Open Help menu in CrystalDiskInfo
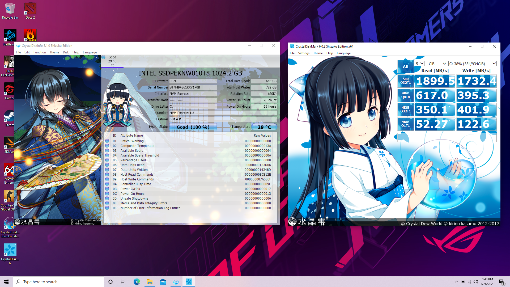The width and height of the screenshot is (510, 287). pos(76,52)
